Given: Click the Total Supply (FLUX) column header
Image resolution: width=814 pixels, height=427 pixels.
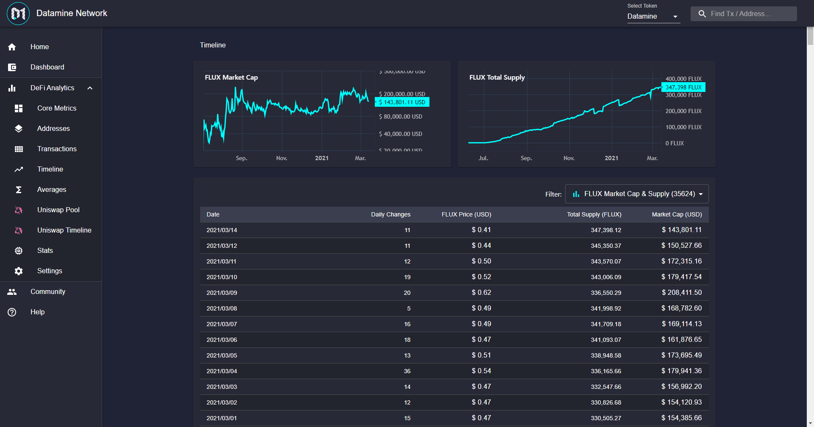Looking at the screenshot, I should (x=594, y=215).
